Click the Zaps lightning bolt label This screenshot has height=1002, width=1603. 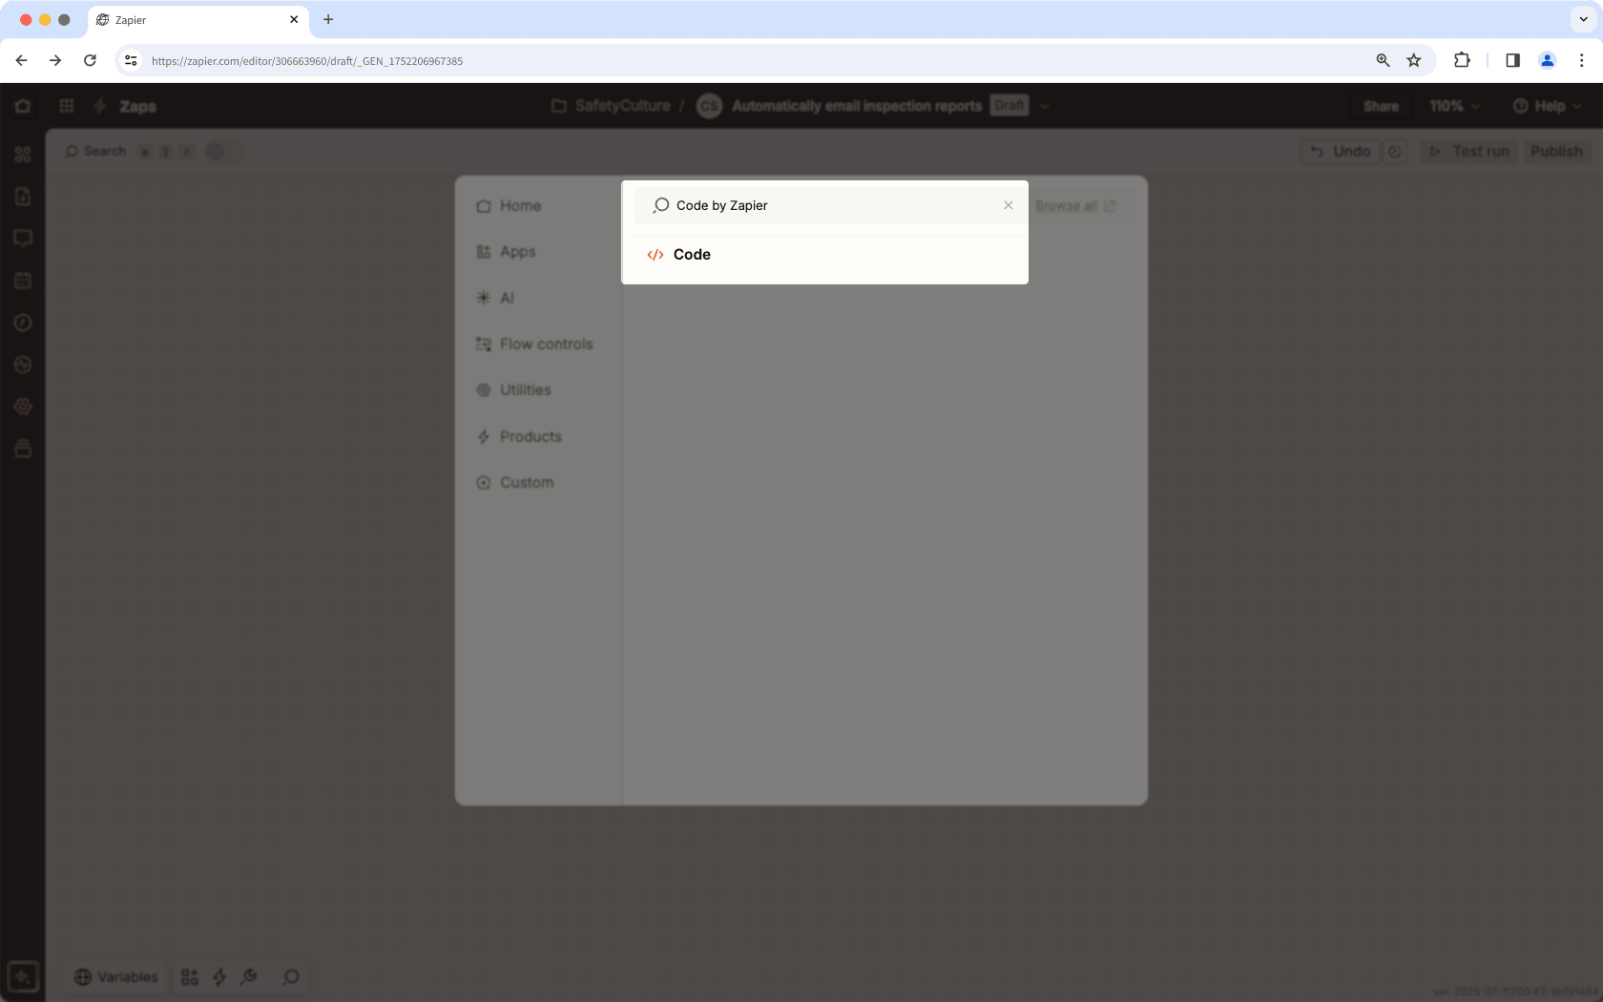tap(125, 106)
